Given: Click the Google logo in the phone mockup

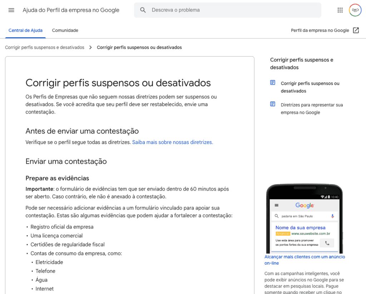Looking at the screenshot, I should coord(305,205).
